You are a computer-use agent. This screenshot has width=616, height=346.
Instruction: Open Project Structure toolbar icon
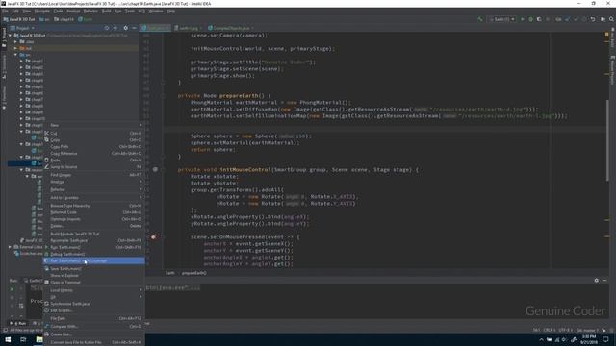pyautogui.click(x=603, y=19)
